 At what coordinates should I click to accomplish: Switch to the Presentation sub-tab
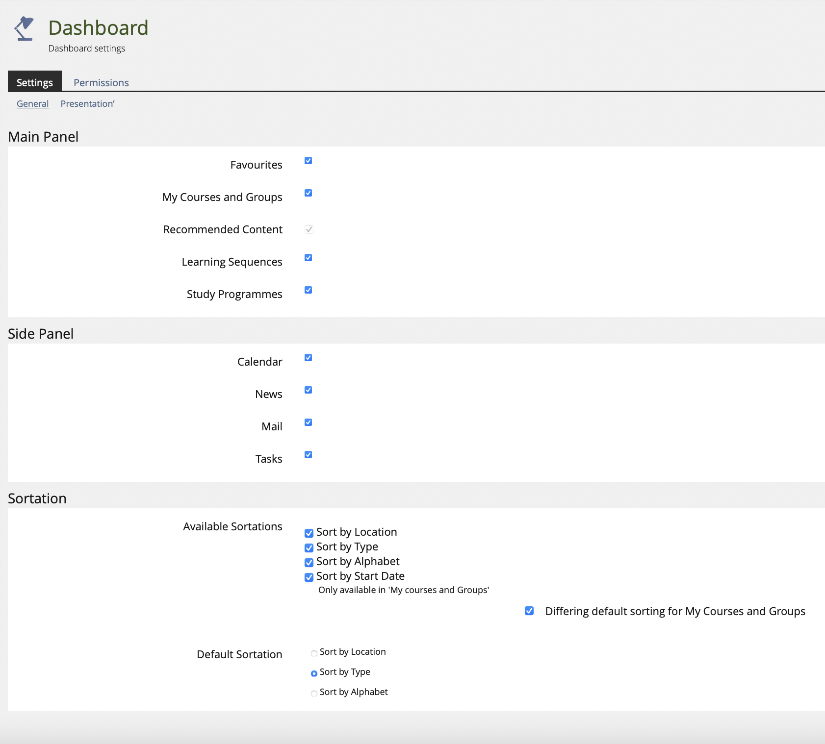pyautogui.click(x=87, y=104)
